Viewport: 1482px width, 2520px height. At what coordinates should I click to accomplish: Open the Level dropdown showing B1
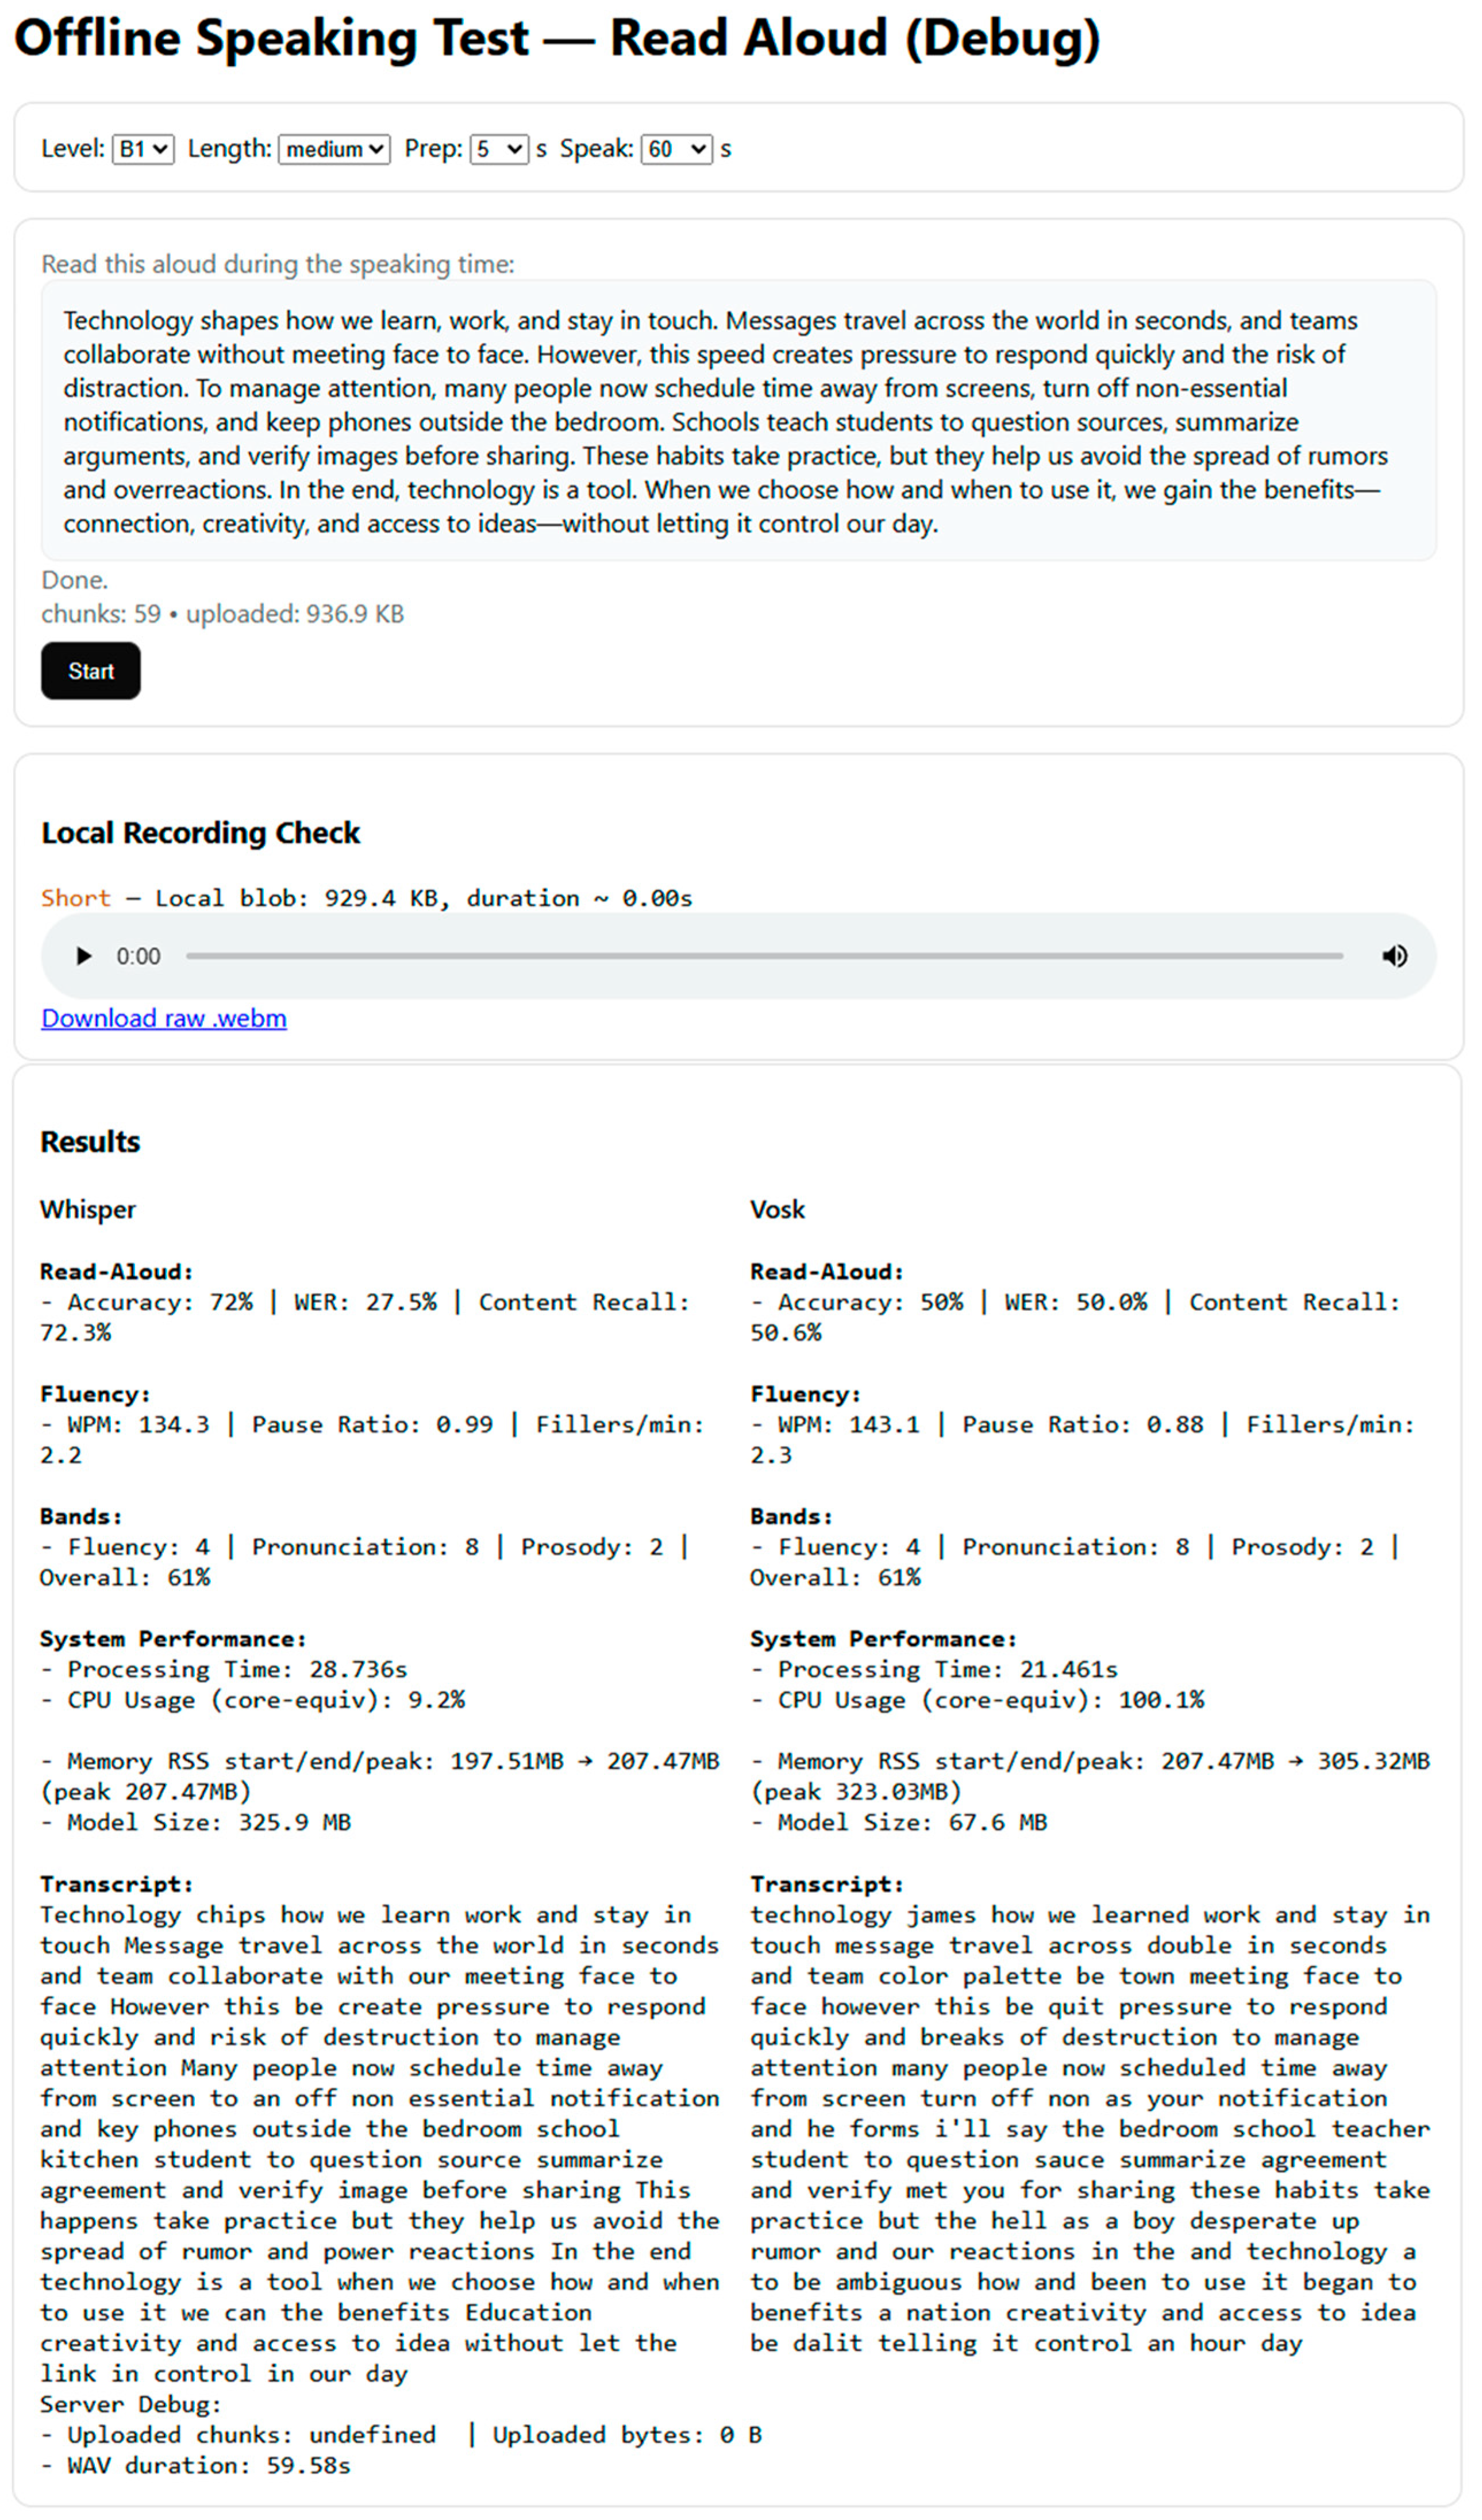tap(143, 150)
